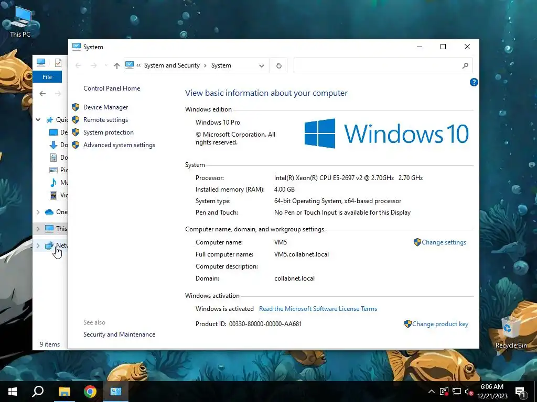537x402 pixels.
Task: Click the computer icon in address bar
Action: 130,65
